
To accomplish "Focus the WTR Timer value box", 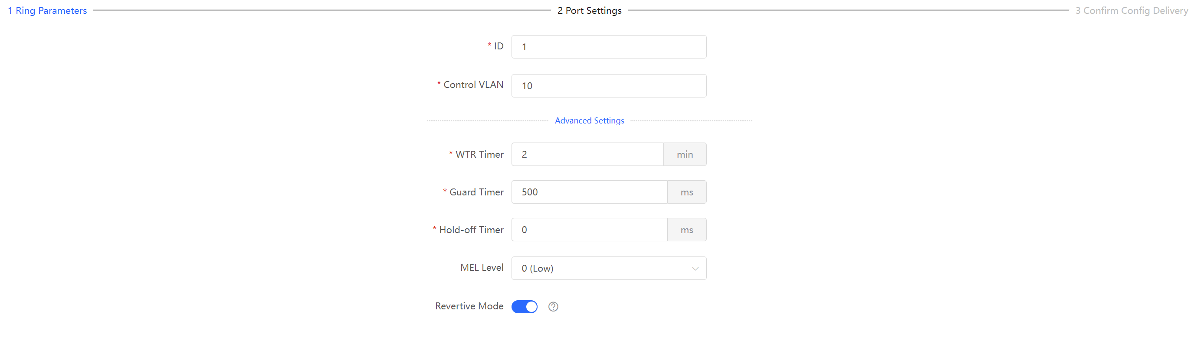I will (x=587, y=154).
